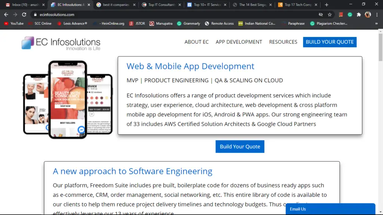Open the Chrome three-dot menu
This screenshot has width=383, height=215.
[x=377, y=15]
